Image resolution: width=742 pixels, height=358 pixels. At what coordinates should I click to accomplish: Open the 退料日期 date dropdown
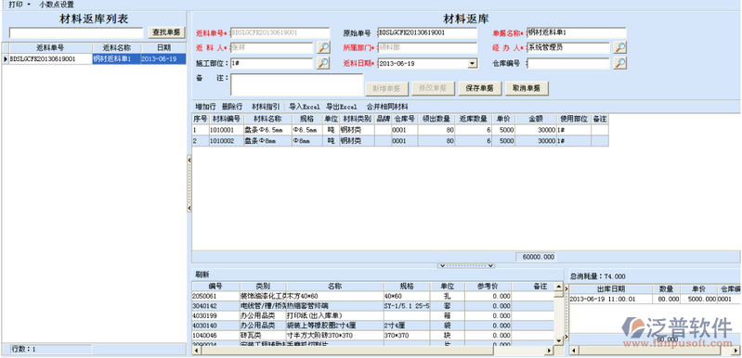click(x=473, y=64)
